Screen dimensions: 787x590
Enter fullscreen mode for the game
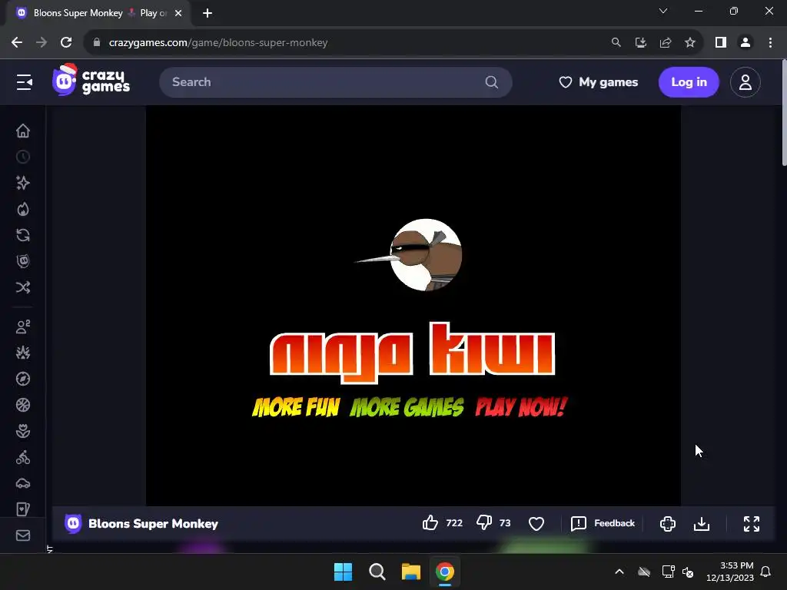pyautogui.click(x=752, y=524)
